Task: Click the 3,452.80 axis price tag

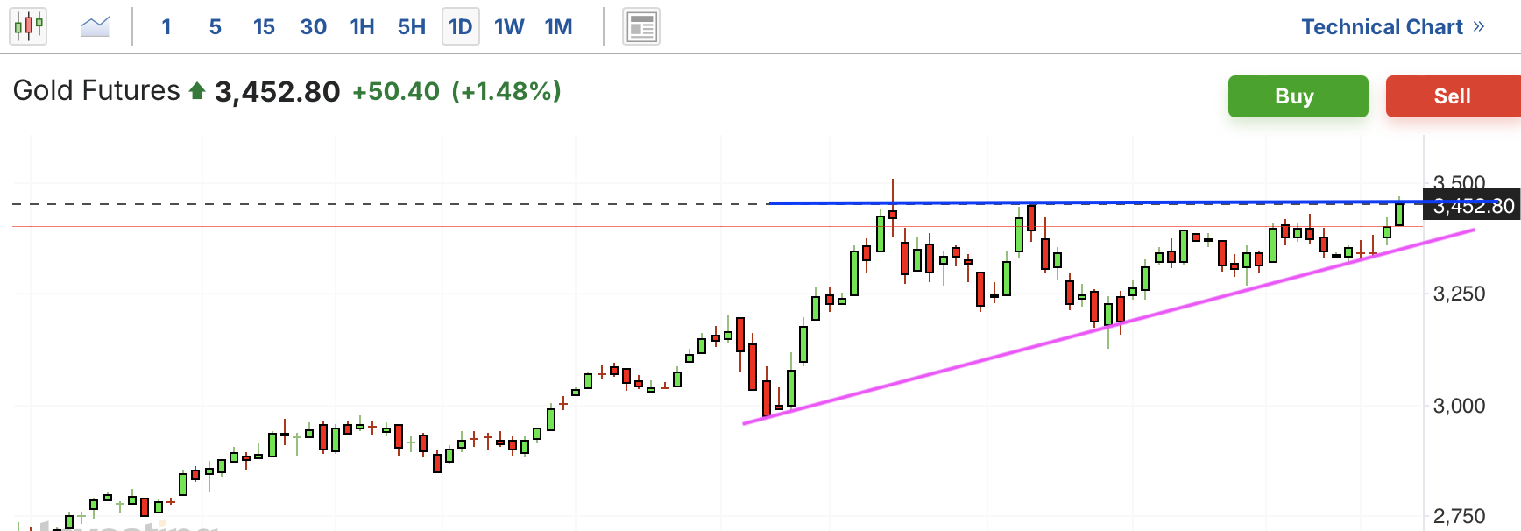Action: [1472, 206]
